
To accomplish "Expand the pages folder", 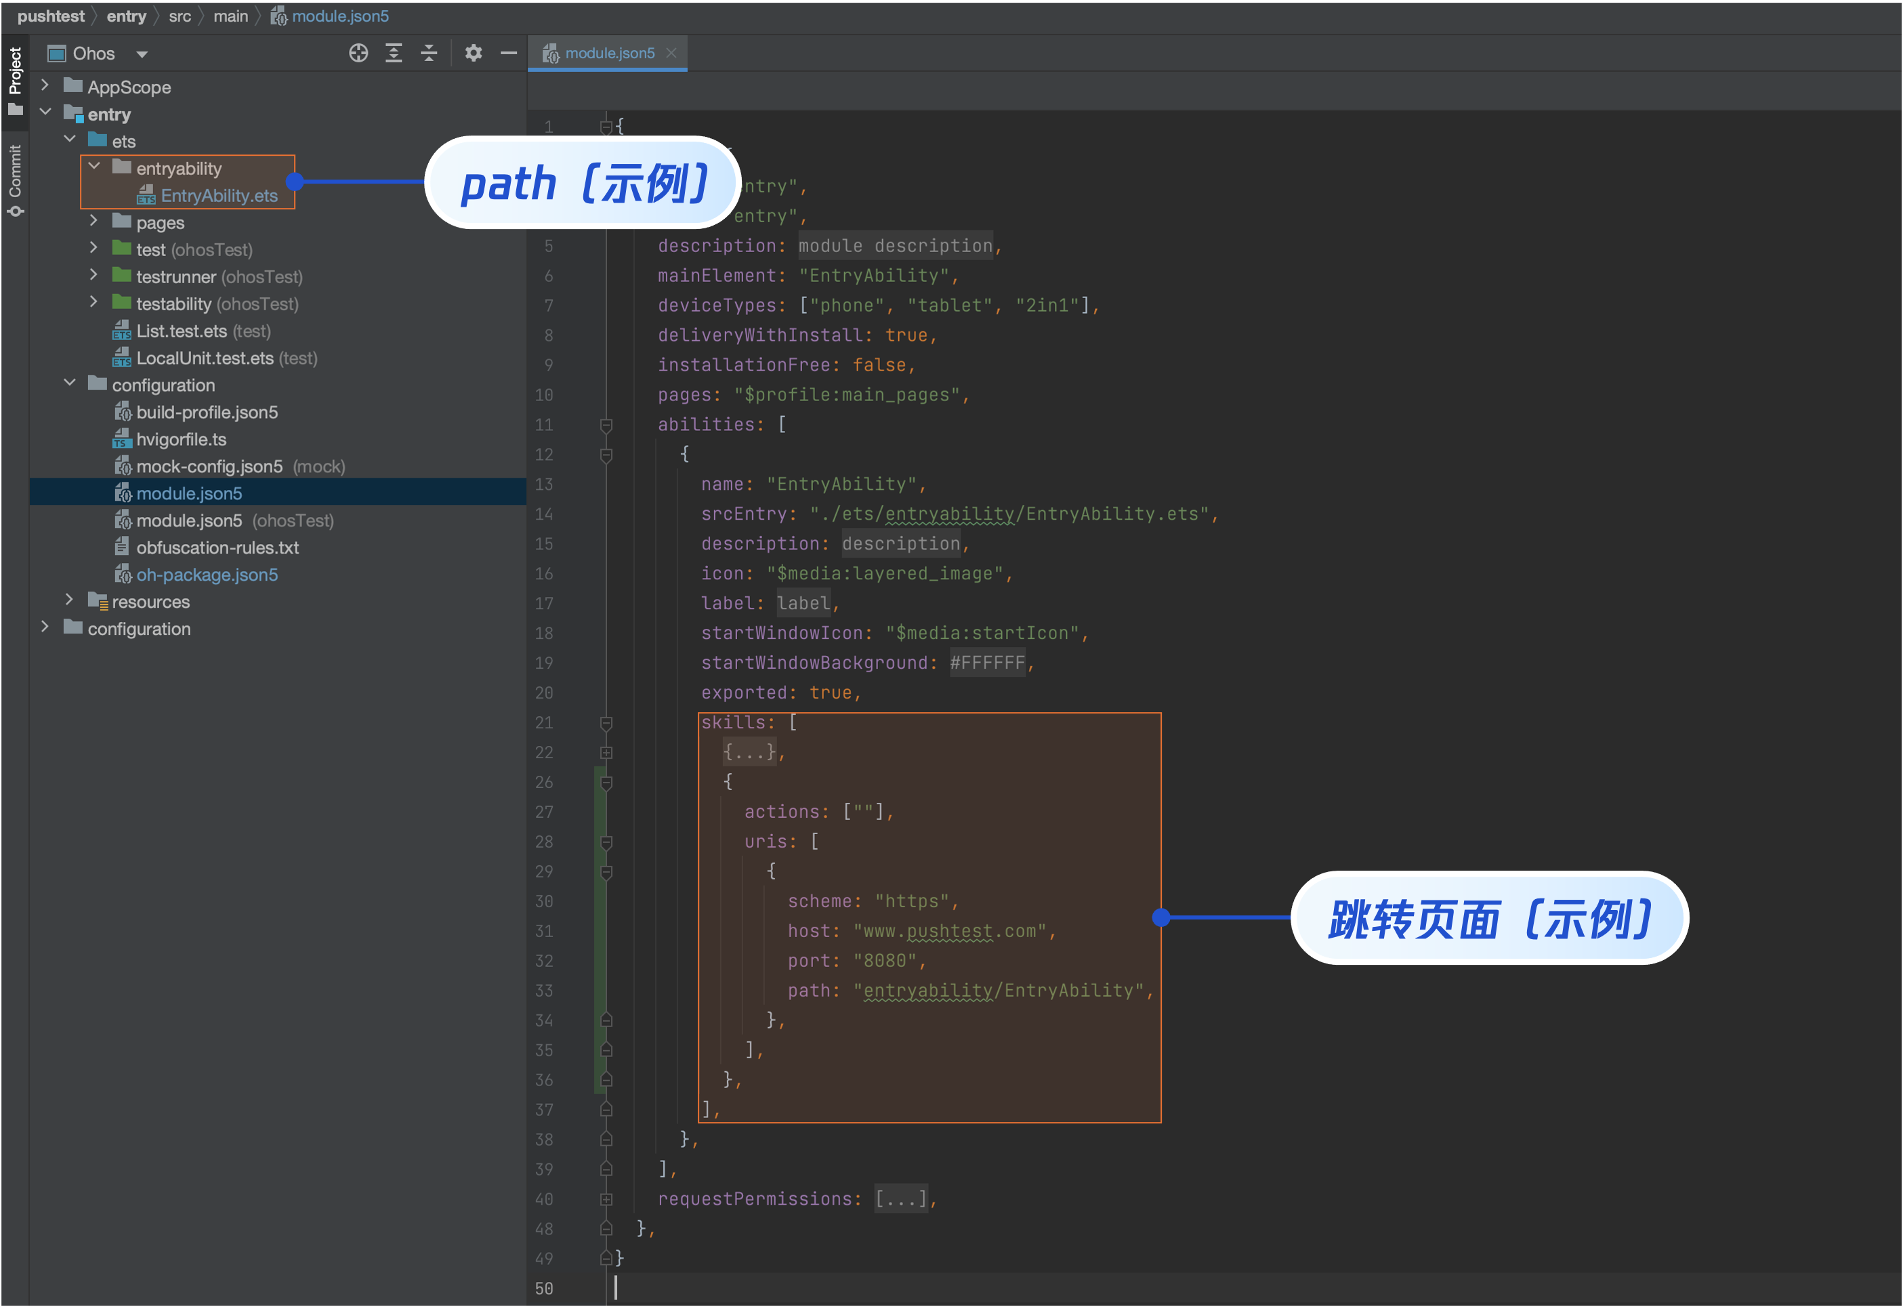I will (94, 221).
